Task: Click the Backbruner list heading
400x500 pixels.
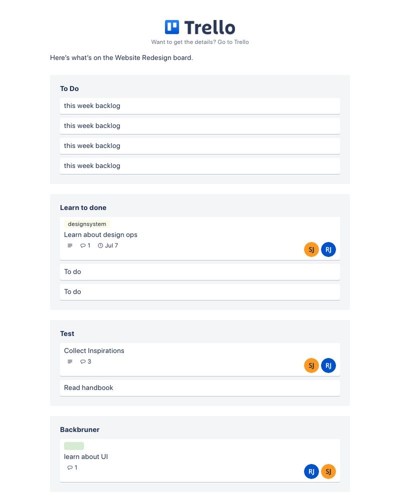Action: [80, 429]
